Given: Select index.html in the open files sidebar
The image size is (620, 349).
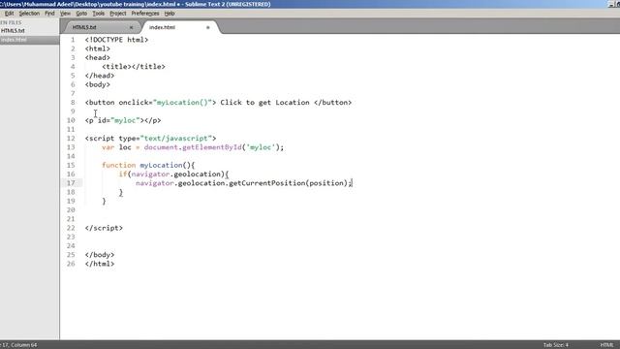Looking at the screenshot, I should [x=30, y=40].
